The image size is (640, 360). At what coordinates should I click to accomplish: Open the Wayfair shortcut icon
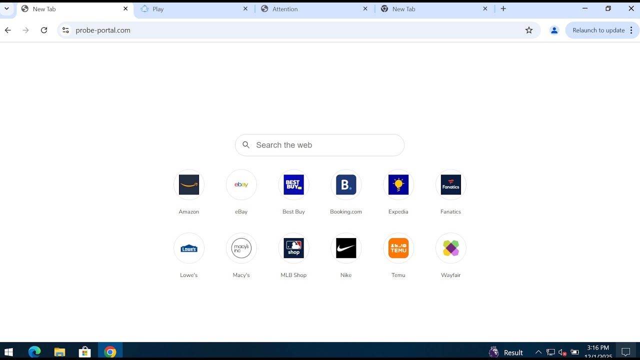coord(451,248)
